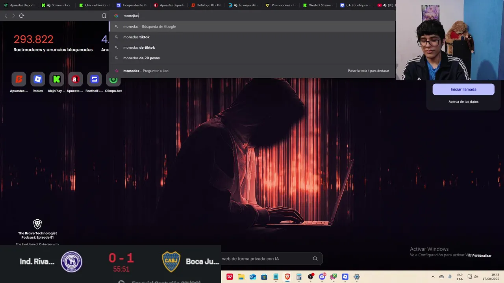Click the Brave browser taskbar icon
This screenshot has height=283, width=504.
(287, 277)
